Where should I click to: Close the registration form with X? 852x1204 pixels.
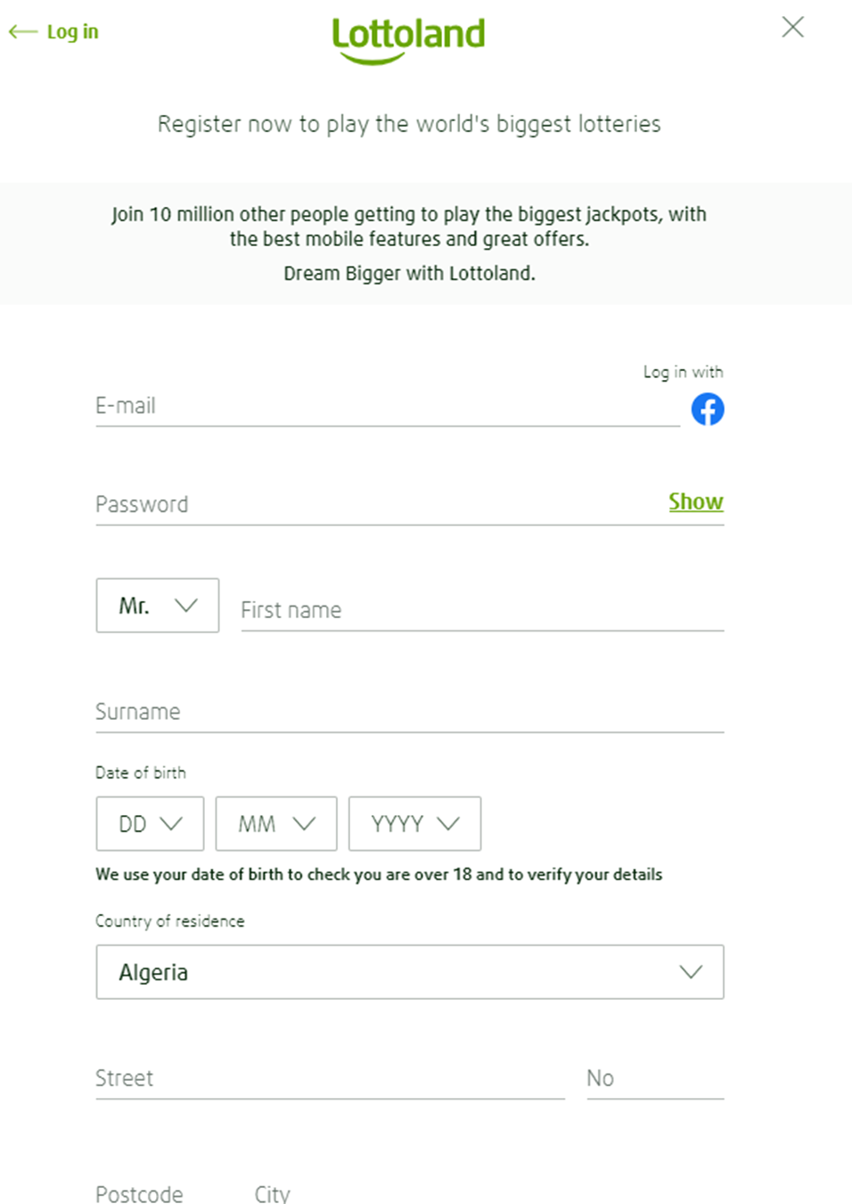(x=792, y=28)
